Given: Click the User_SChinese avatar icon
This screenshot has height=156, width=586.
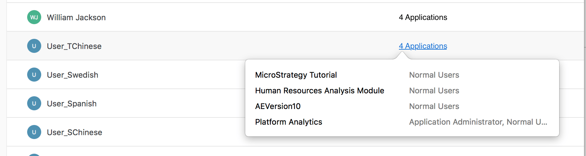Looking at the screenshot, I should pos(34,132).
